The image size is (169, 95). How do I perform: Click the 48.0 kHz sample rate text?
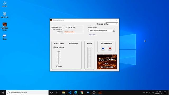tap(92, 35)
